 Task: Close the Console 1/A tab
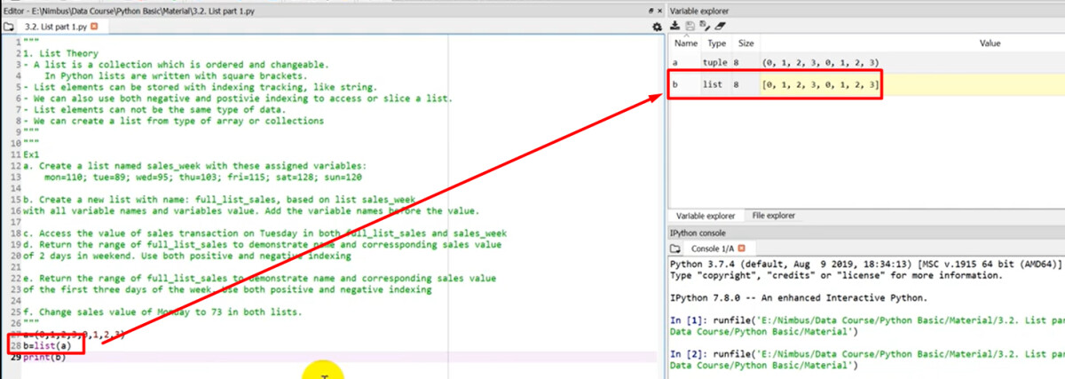[x=741, y=249]
